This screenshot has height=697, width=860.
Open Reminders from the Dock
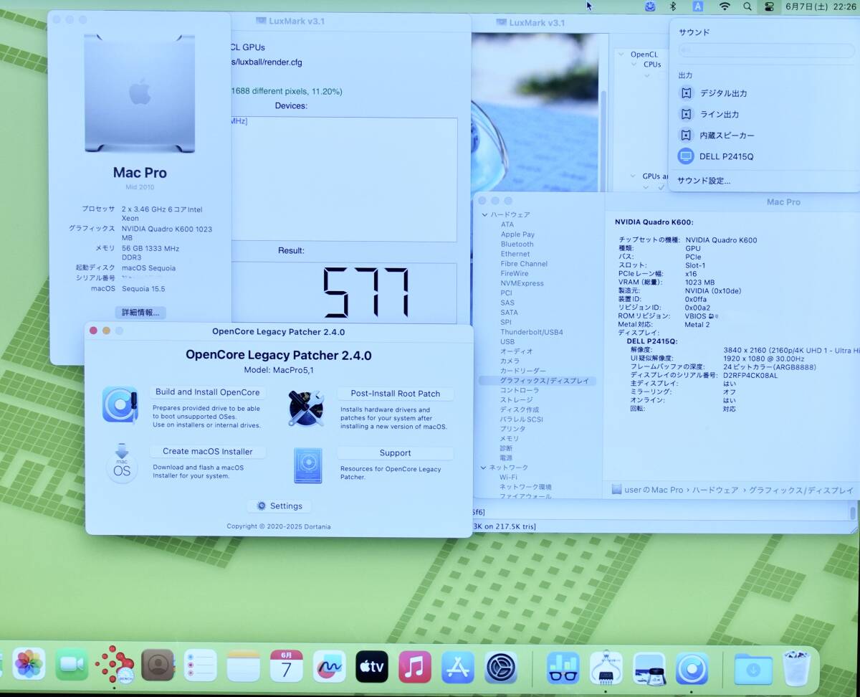click(x=201, y=665)
